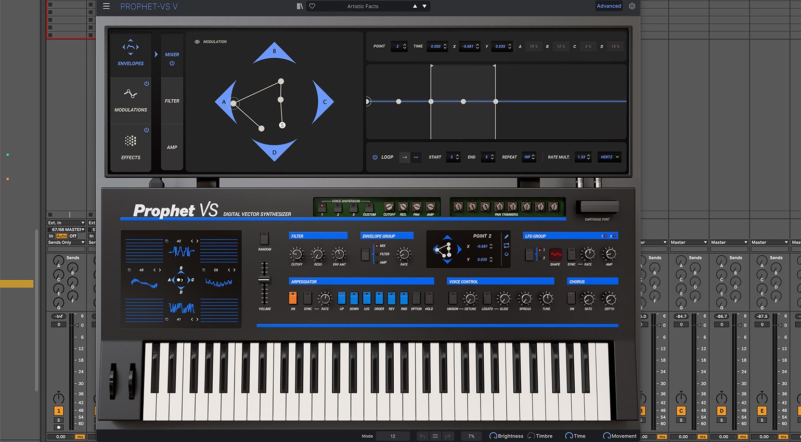This screenshot has height=442, width=801.
Task: Click the Arpeggiator UP button
Action: (342, 298)
